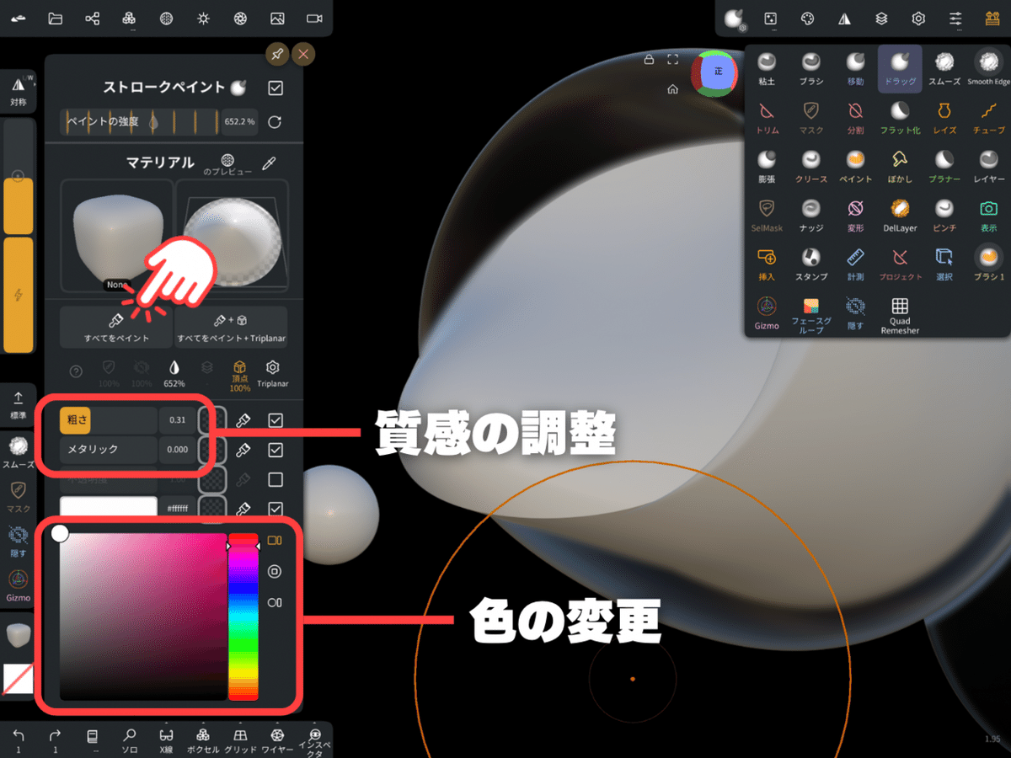1011x758 pixels.
Task: Adjust the ペイントの強度 slider
Action: click(141, 122)
